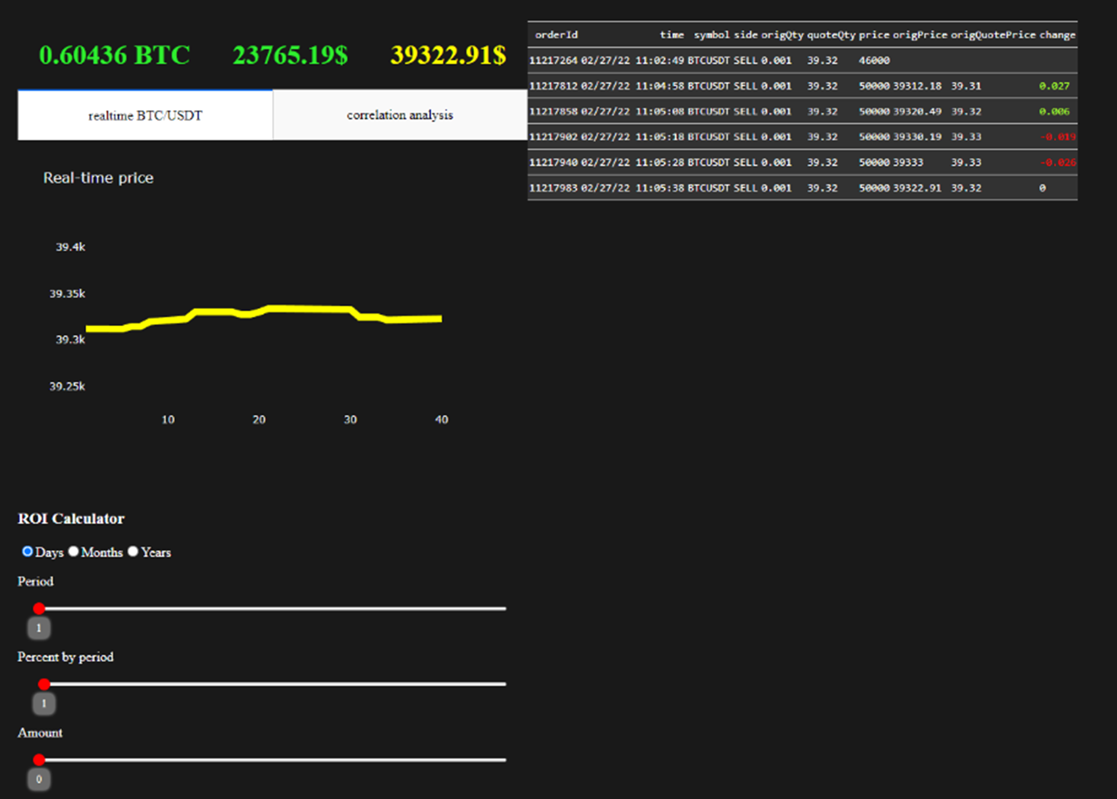Click the 46000 price cell
This screenshot has width=1117, height=799.
[874, 60]
